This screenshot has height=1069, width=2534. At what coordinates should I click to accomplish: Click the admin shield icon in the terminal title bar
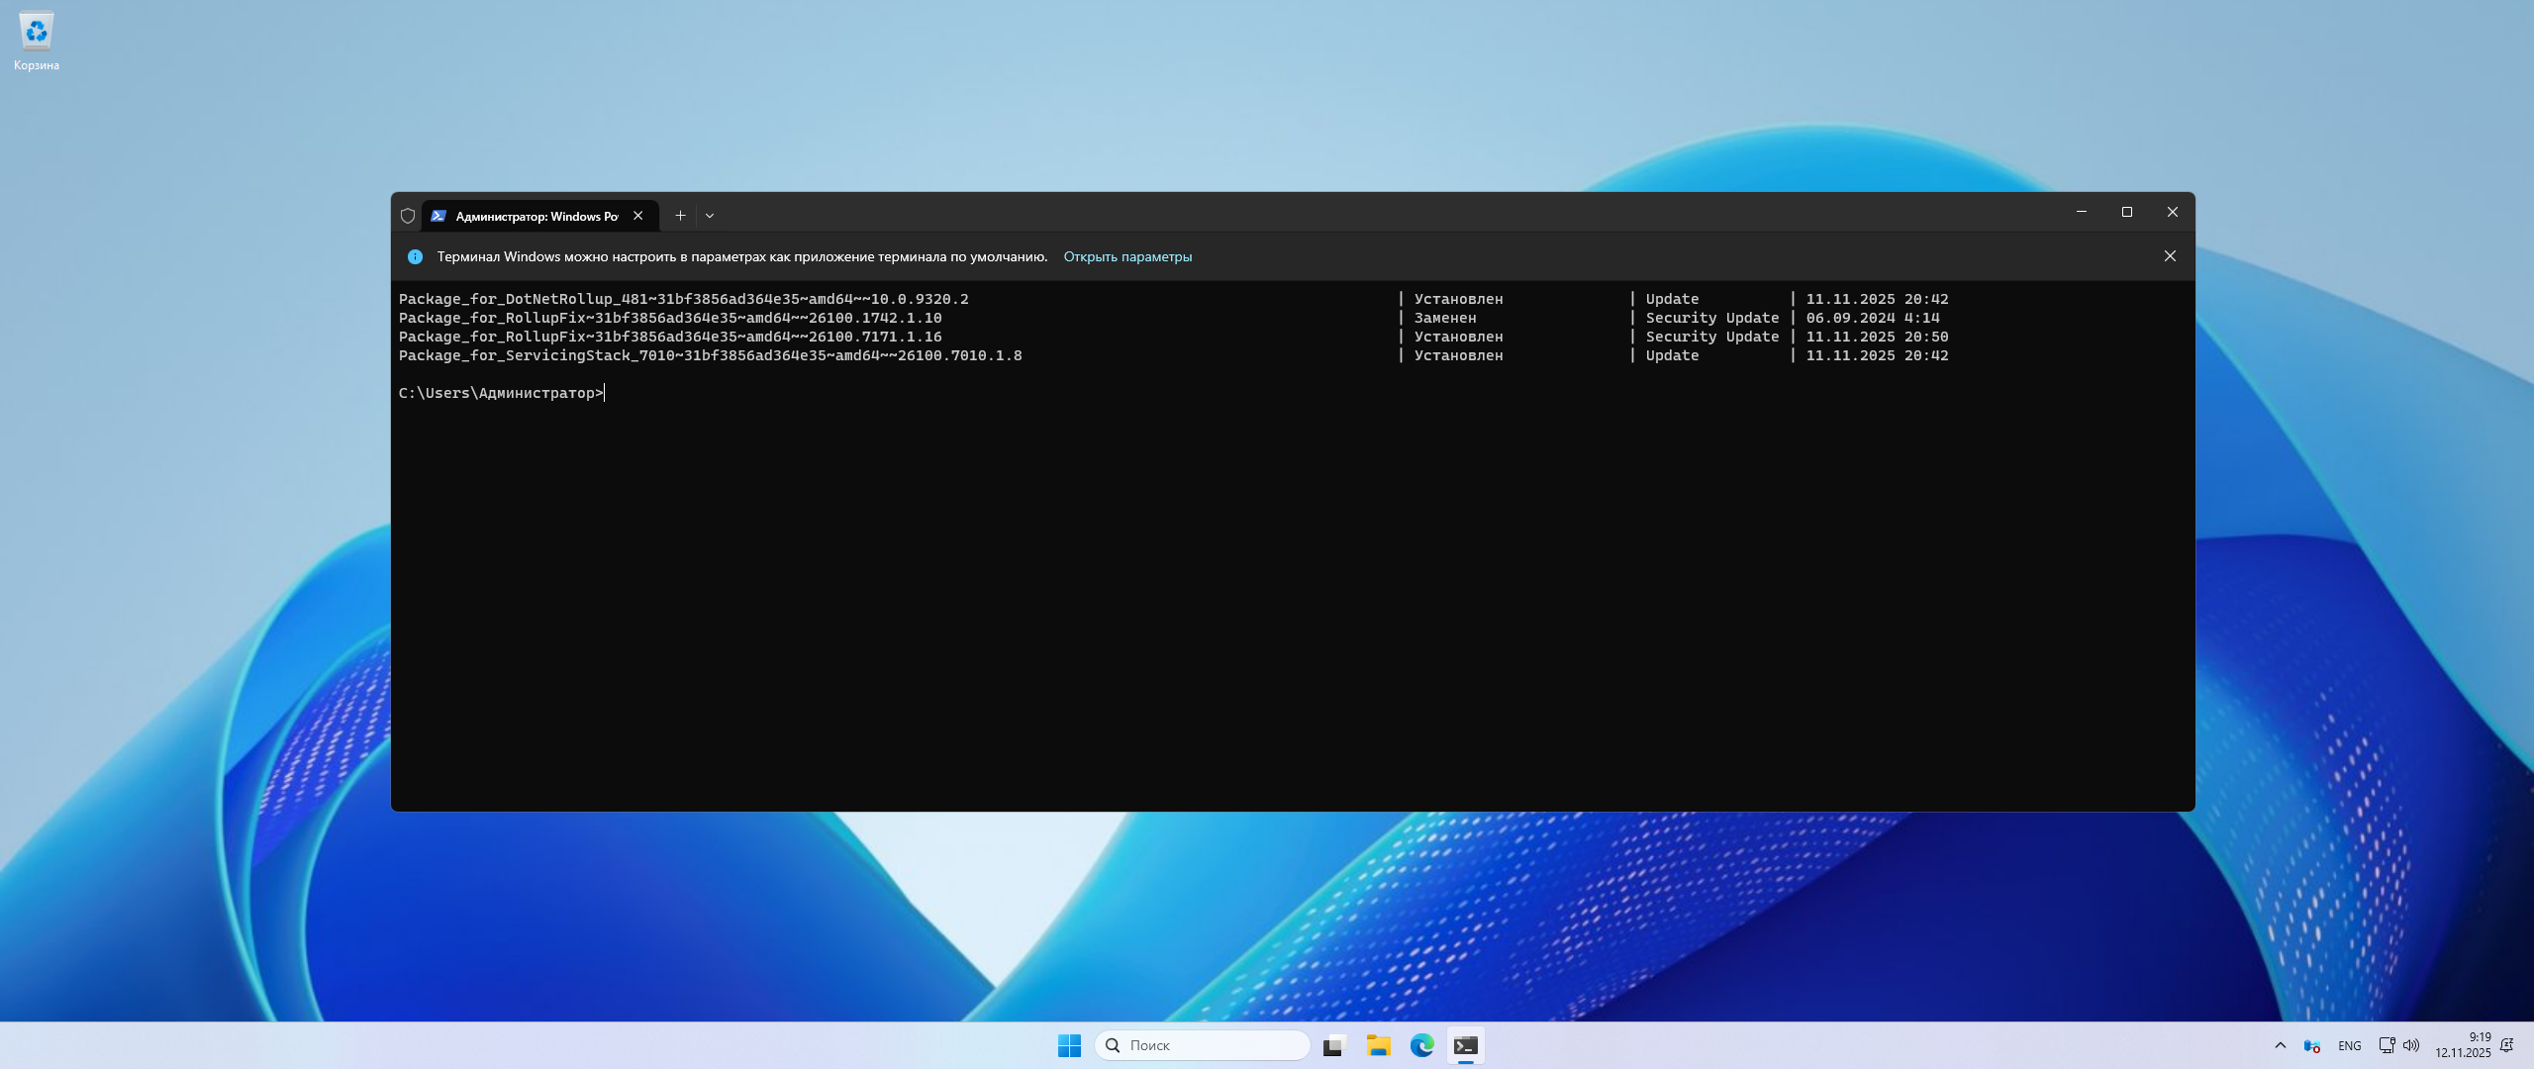click(x=408, y=216)
